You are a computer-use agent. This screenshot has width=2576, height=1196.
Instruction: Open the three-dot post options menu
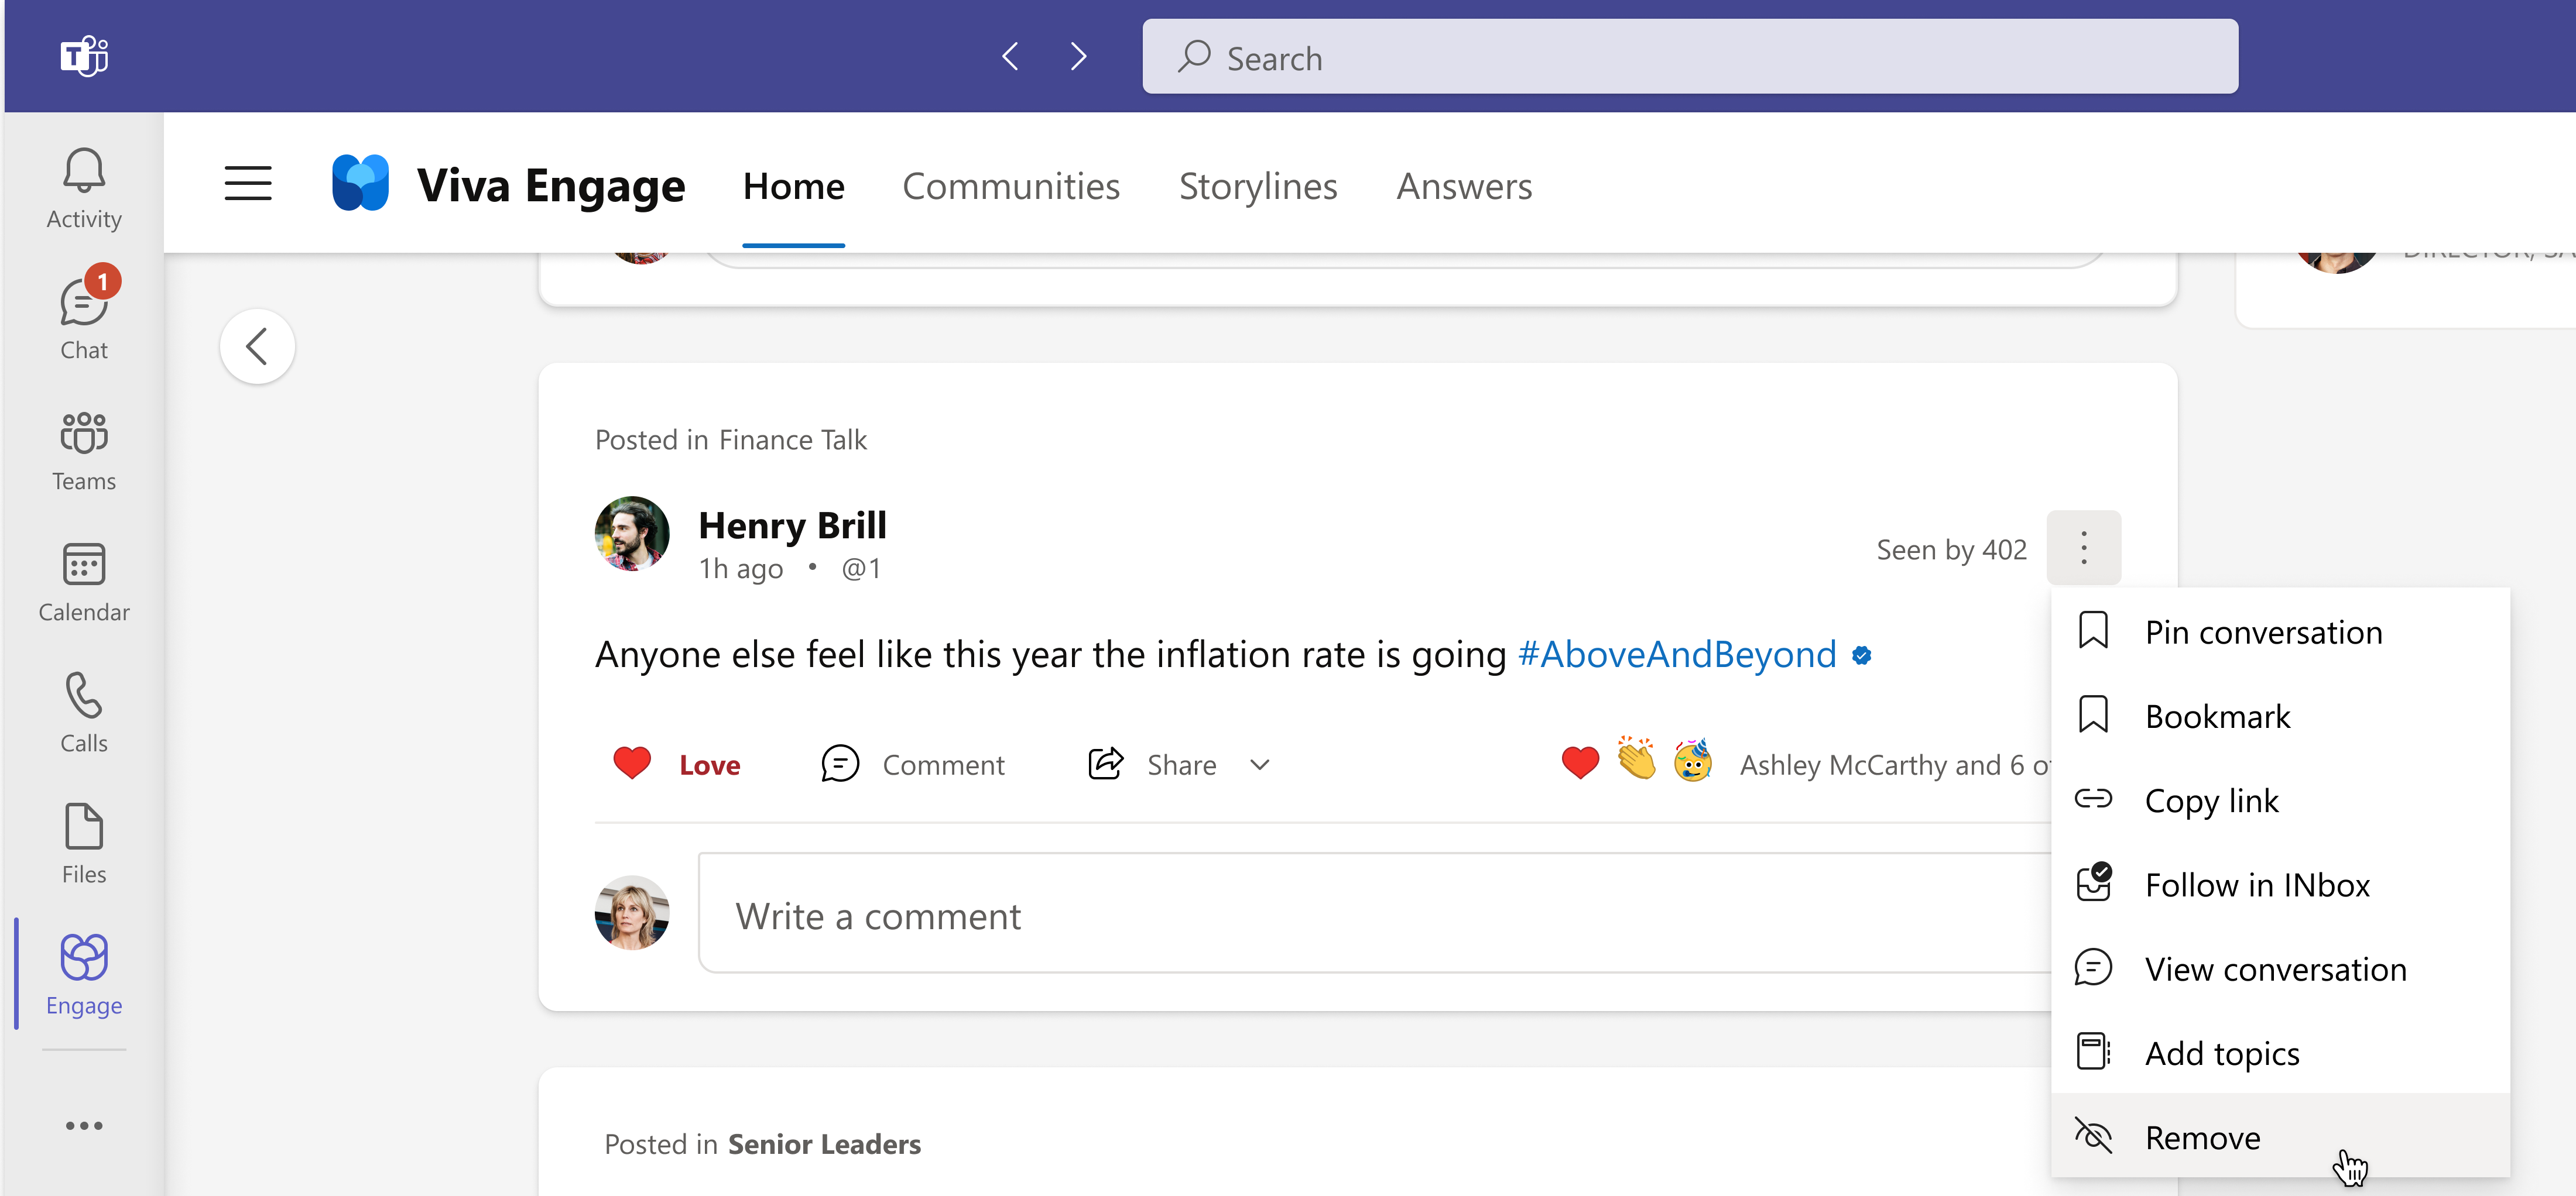[2084, 548]
